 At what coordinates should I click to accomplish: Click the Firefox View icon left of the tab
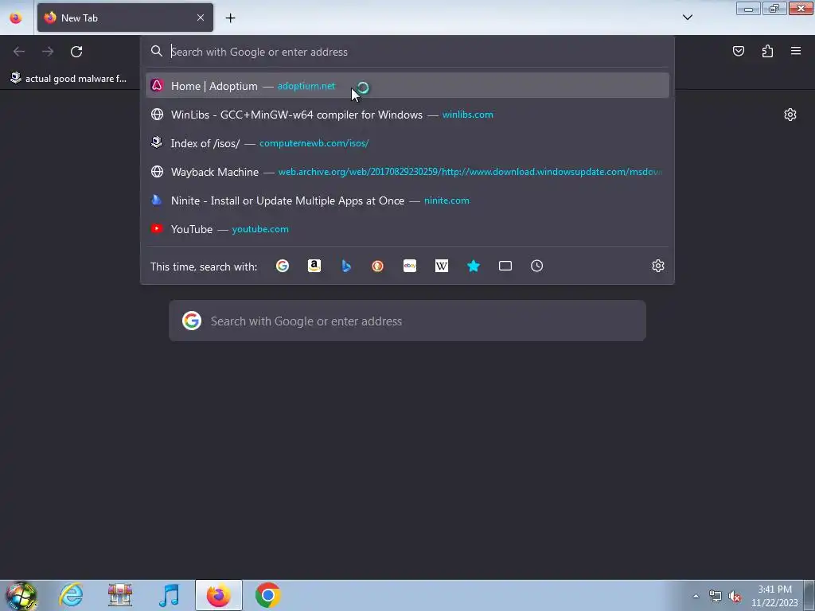16,18
